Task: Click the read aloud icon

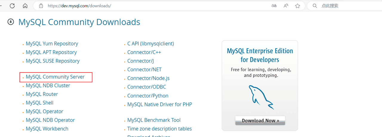Action: point(286,6)
